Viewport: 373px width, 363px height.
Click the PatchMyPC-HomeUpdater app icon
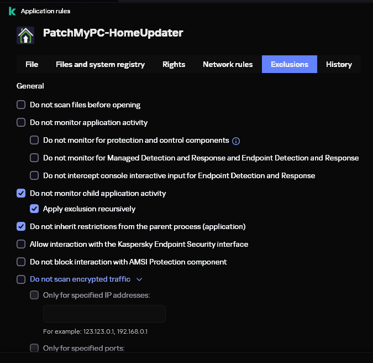25,35
